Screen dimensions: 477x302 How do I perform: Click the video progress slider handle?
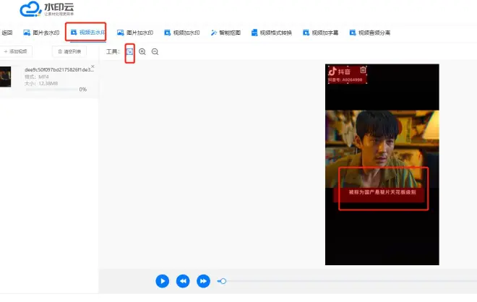pyautogui.click(x=223, y=280)
